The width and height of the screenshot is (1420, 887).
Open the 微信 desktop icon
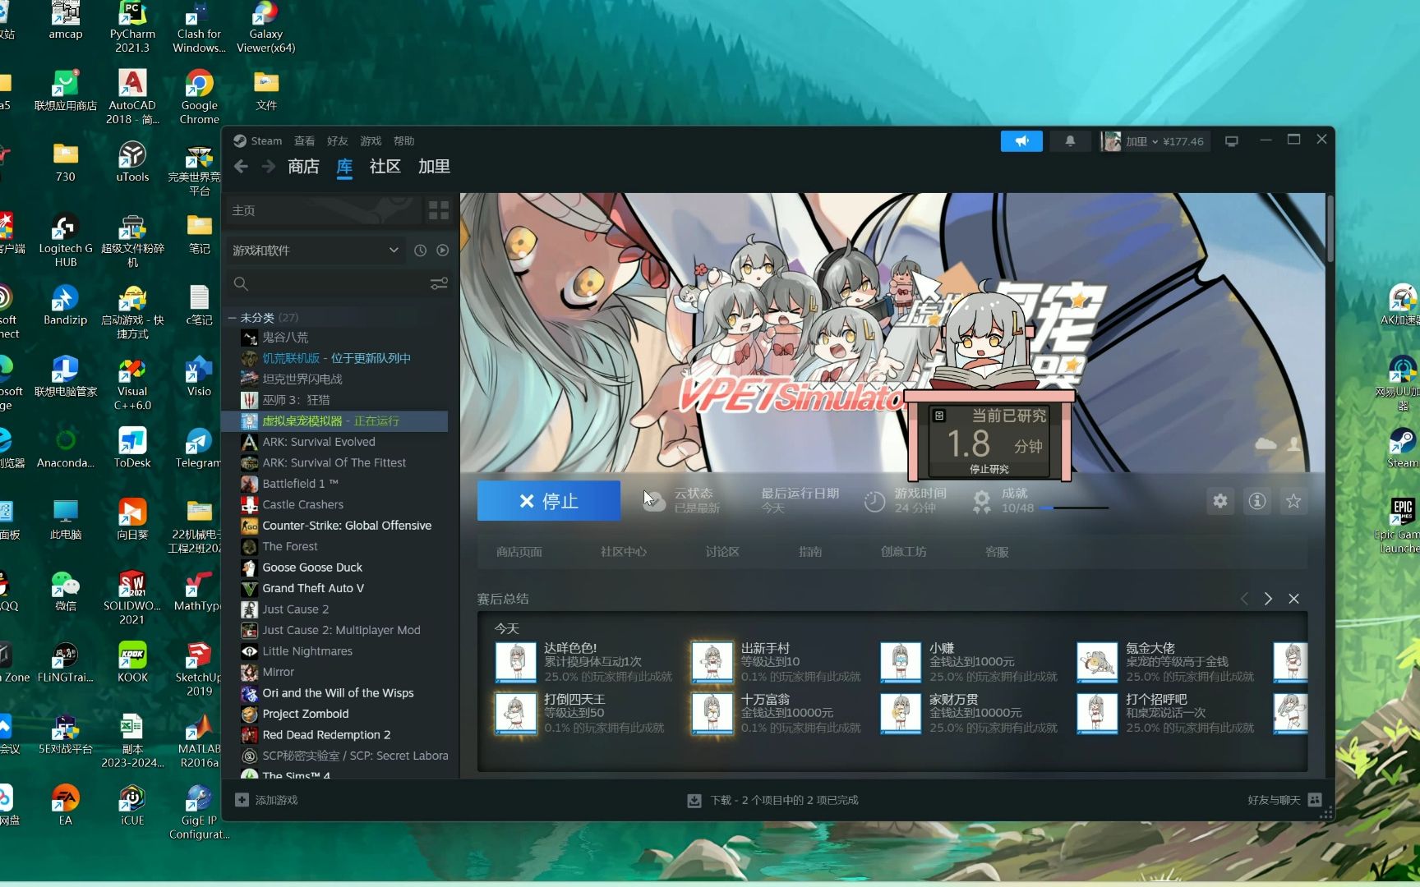[66, 591]
